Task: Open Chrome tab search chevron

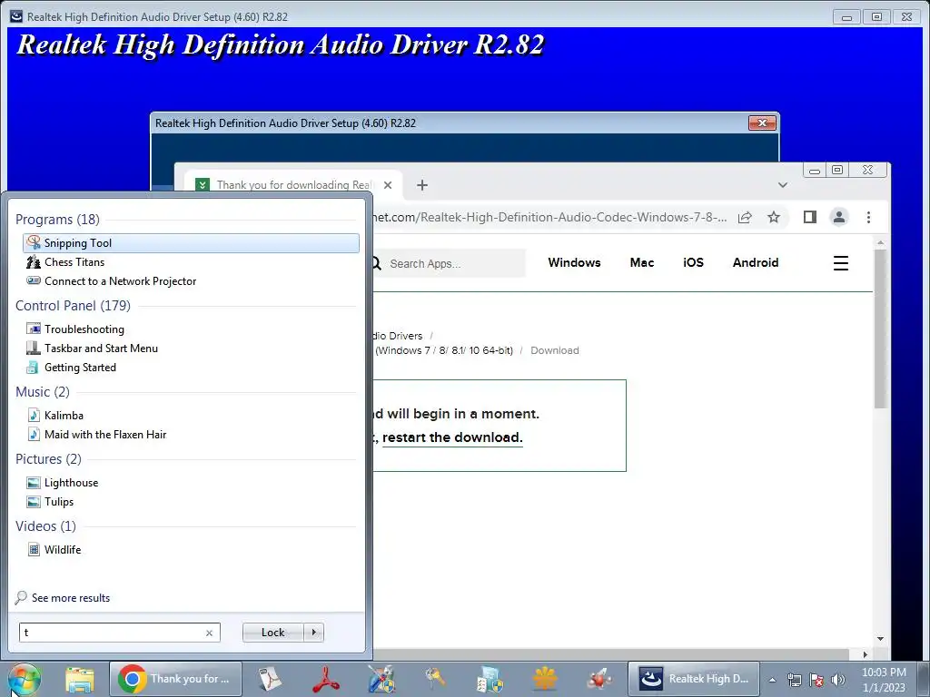Action: point(783,185)
